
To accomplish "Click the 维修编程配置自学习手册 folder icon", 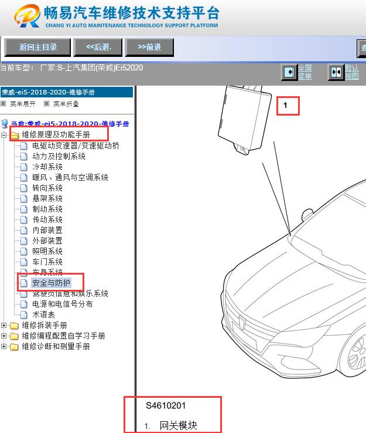I will click(x=14, y=336).
